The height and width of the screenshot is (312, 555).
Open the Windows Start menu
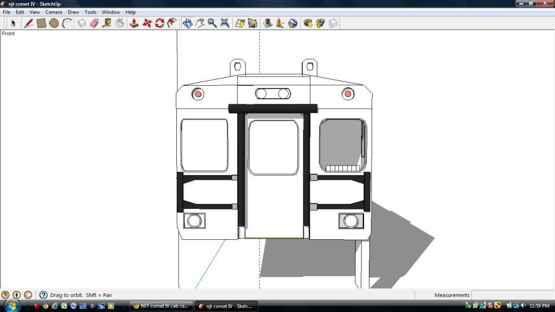tap(10, 305)
